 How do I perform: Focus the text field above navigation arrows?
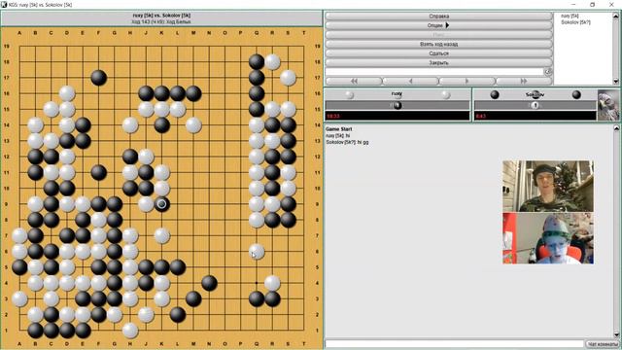click(434, 72)
